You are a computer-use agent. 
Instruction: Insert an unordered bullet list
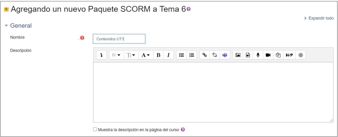(x=181, y=55)
